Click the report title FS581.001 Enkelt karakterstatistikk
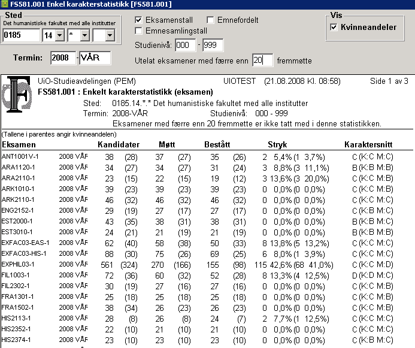Screen dimensions: 415x348 [125, 92]
